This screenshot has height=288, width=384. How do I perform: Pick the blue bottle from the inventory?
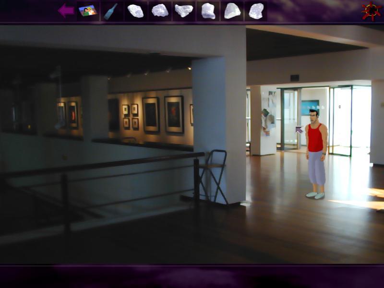tap(111, 11)
